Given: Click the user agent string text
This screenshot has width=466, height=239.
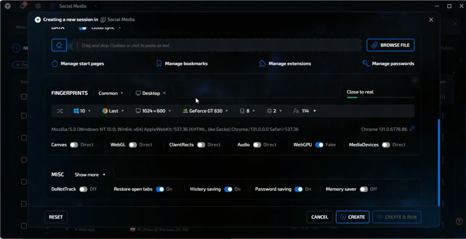Looking at the screenshot, I should (x=175, y=129).
